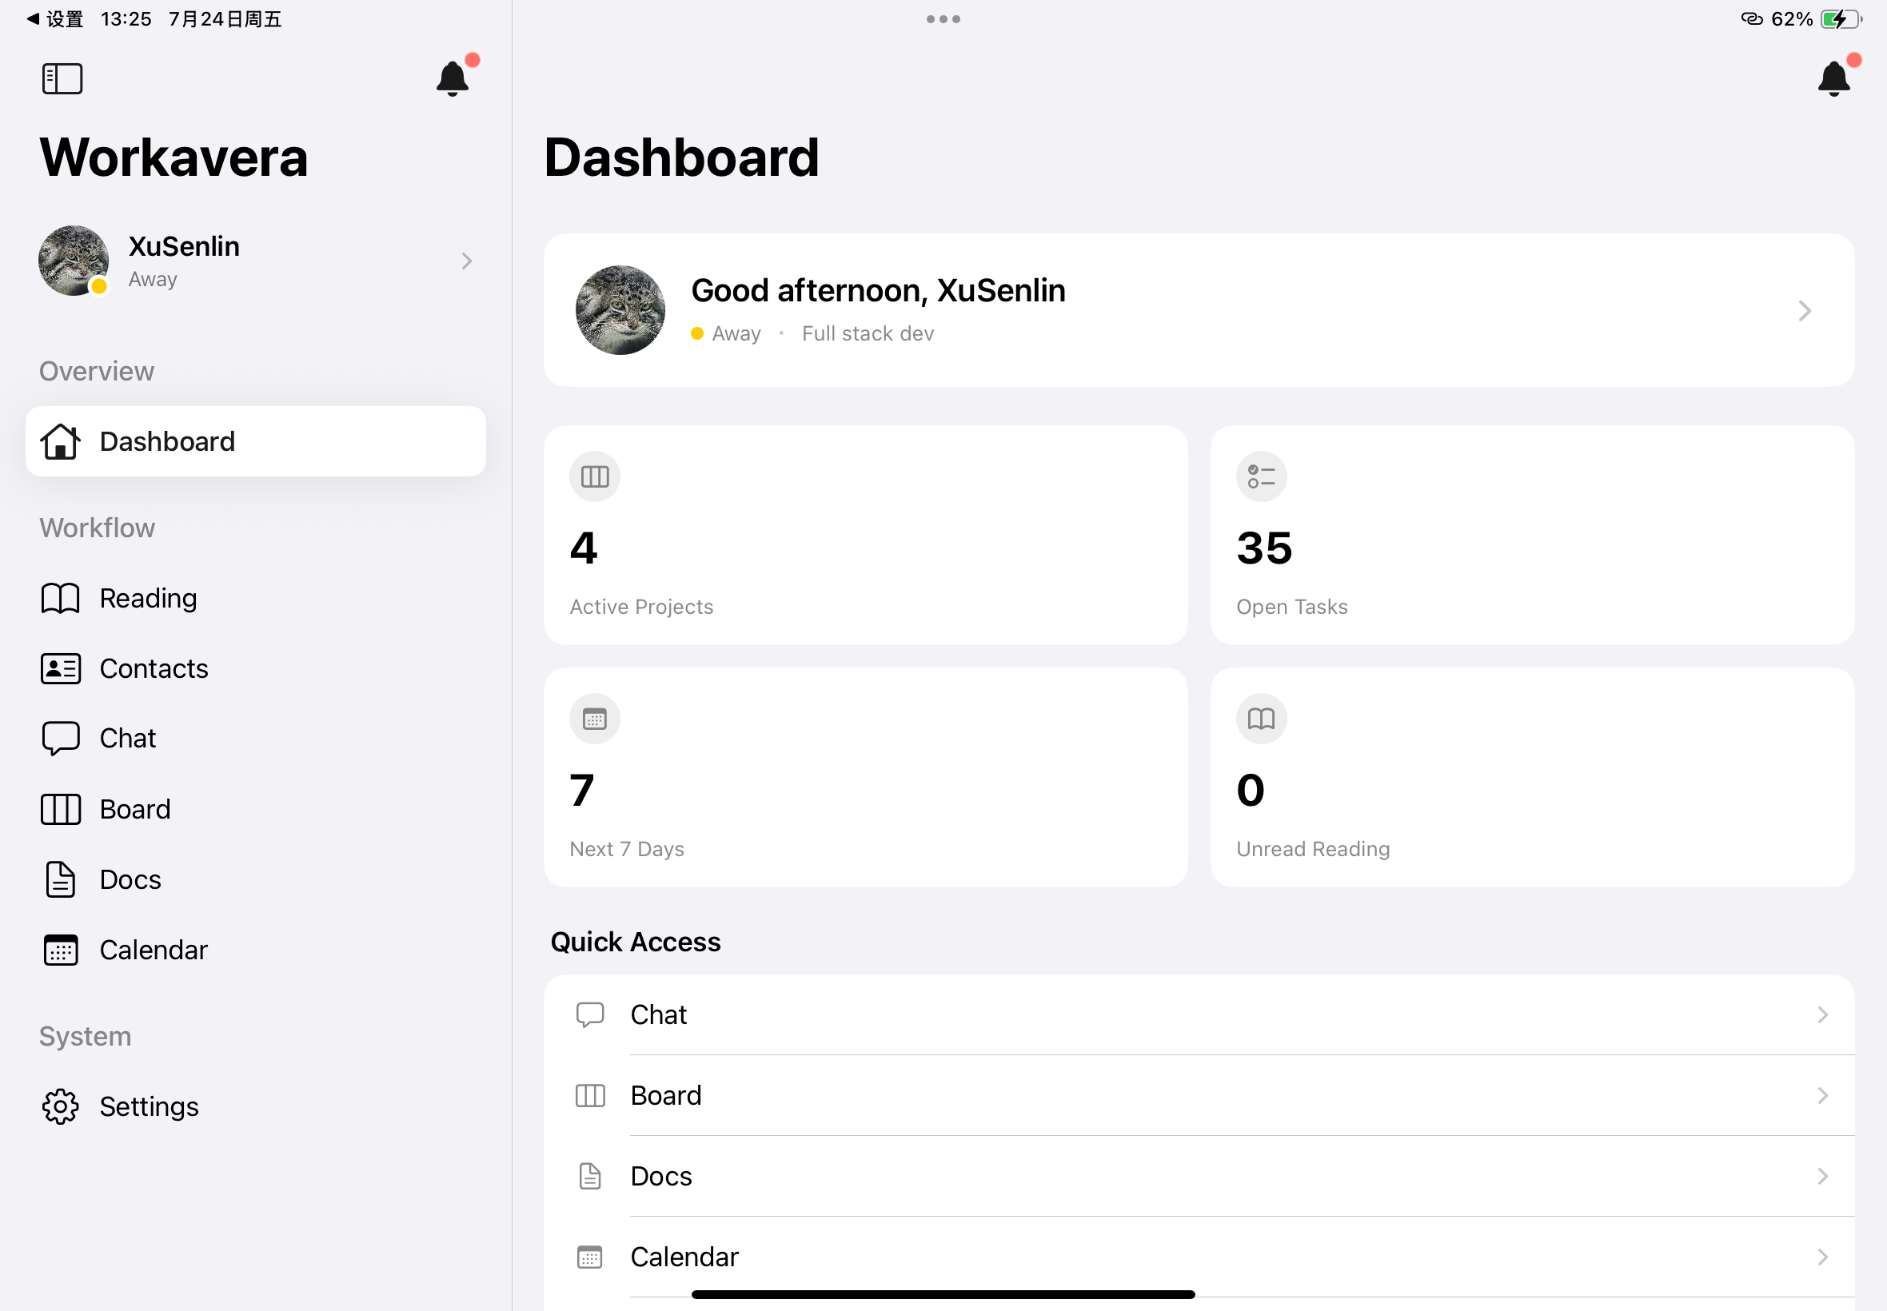Toggle the sidebar panel icon
This screenshot has width=1887, height=1311.
(x=62, y=79)
